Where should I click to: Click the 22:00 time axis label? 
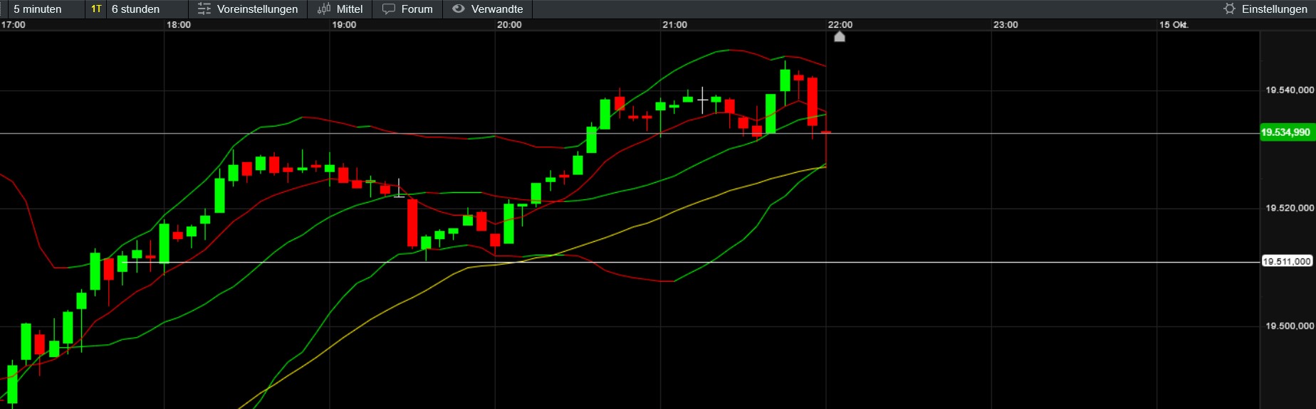[x=840, y=25]
